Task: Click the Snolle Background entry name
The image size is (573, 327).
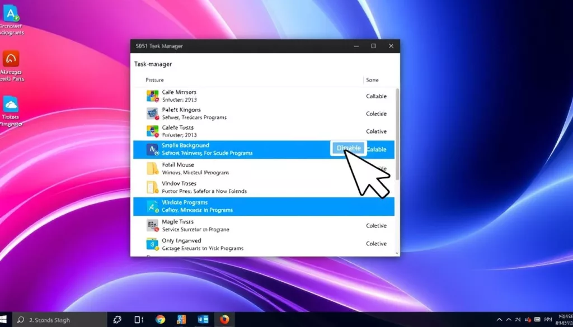Action: (x=186, y=145)
